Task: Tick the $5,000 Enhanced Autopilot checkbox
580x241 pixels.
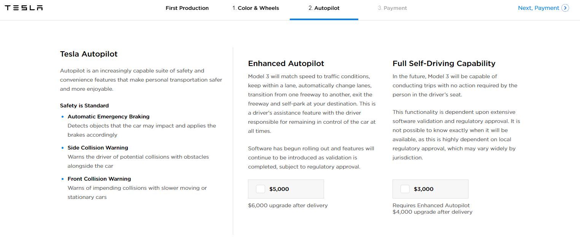Action: [261, 189]
